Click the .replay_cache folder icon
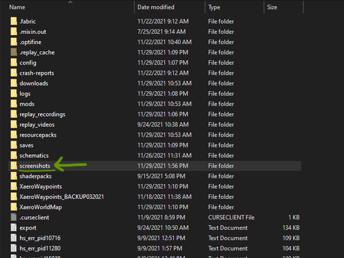The width and height of the screenshot is (344, 258). pos(14,52)
